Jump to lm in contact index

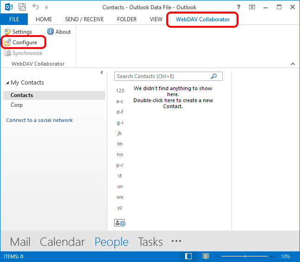[x=120, y=144]
